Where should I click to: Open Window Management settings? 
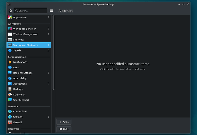point(29,34)
